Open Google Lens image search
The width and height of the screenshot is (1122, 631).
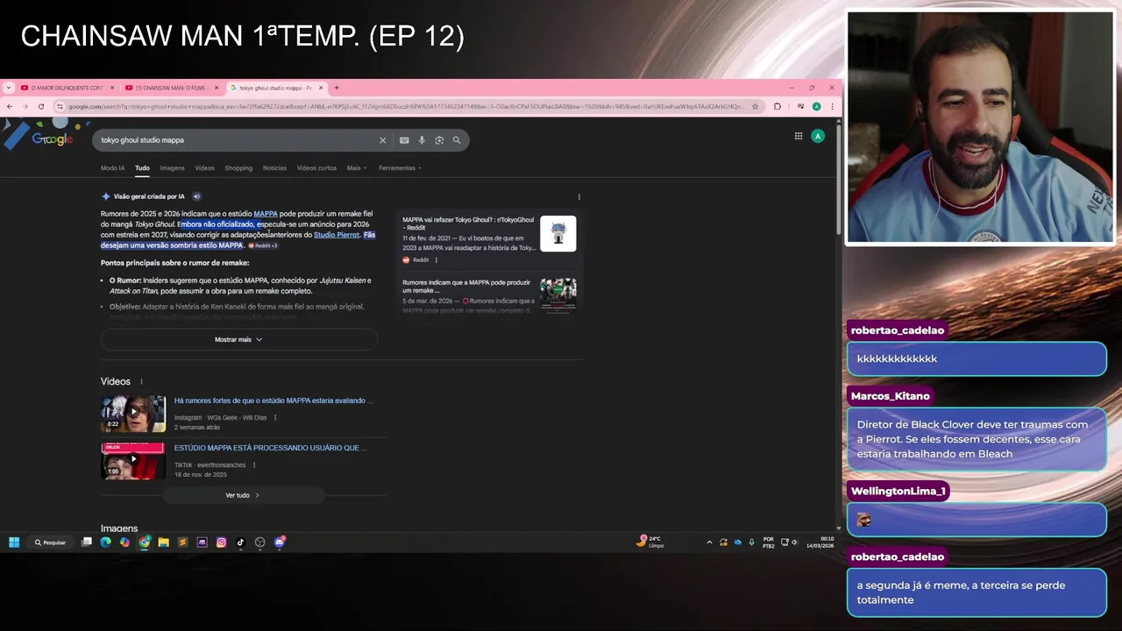point(439,140)
